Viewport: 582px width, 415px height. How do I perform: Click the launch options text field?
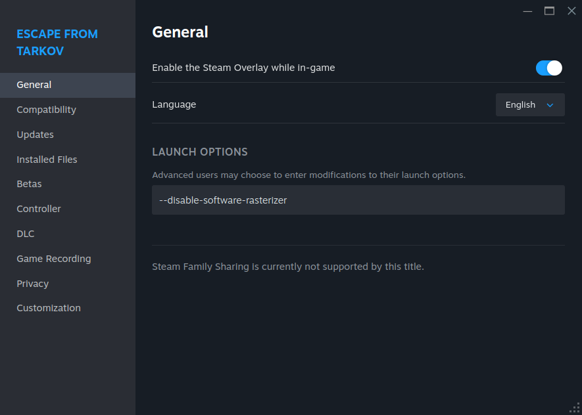click(x=358, y=200)
